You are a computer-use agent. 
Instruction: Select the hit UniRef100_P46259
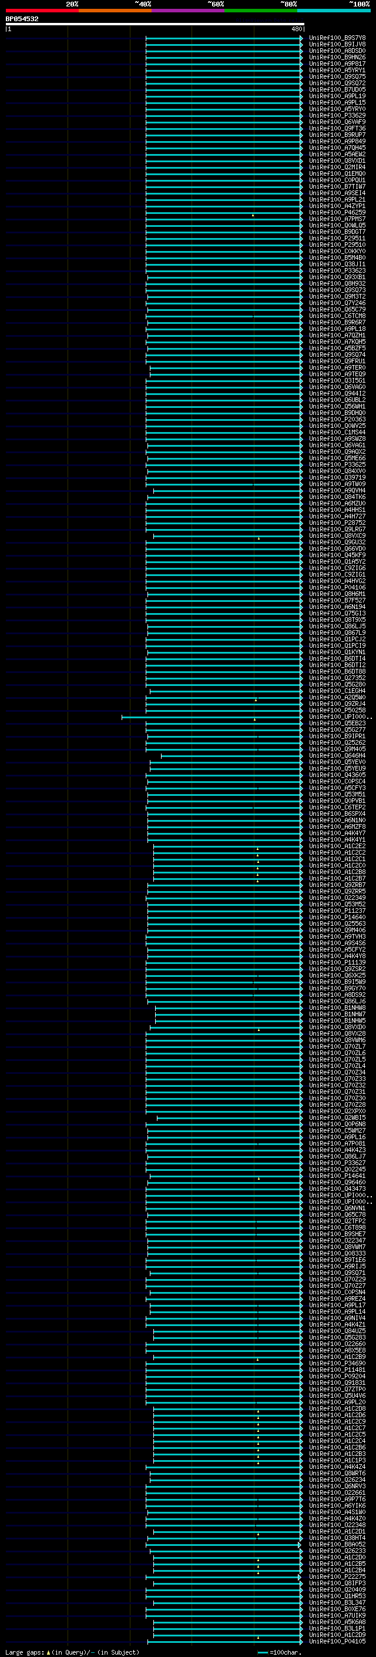coord(337,212)
